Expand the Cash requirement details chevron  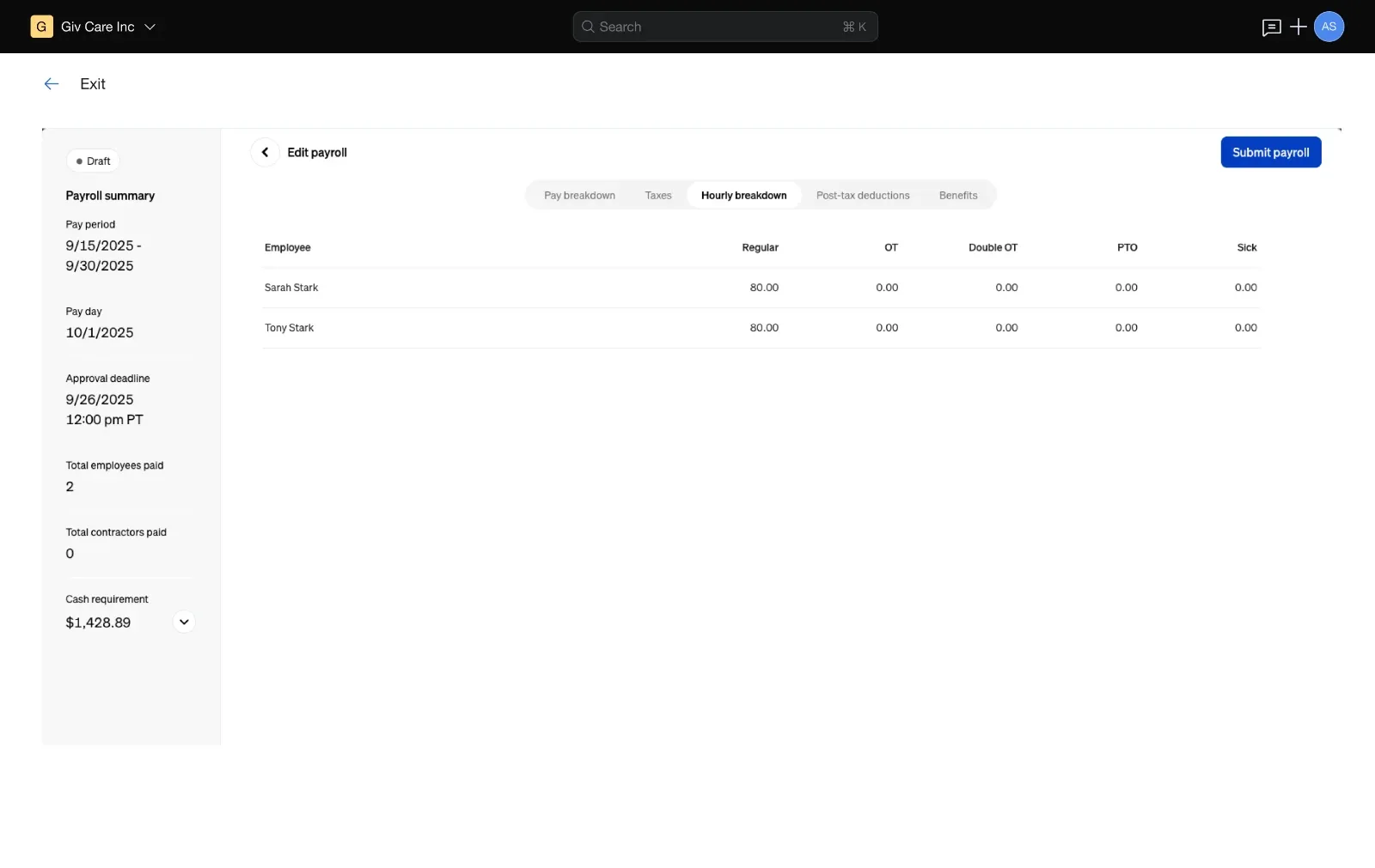tap(184, 622)
